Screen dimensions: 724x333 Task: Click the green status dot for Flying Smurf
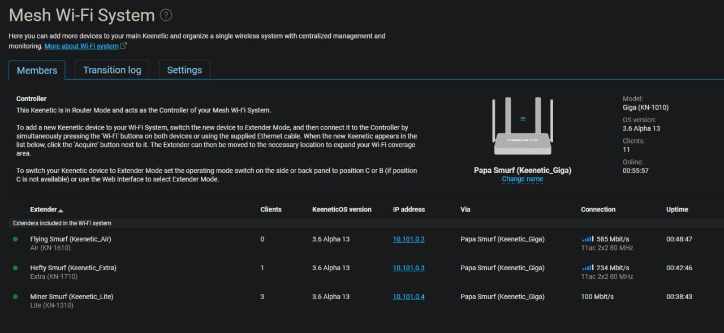pos(15,239)
